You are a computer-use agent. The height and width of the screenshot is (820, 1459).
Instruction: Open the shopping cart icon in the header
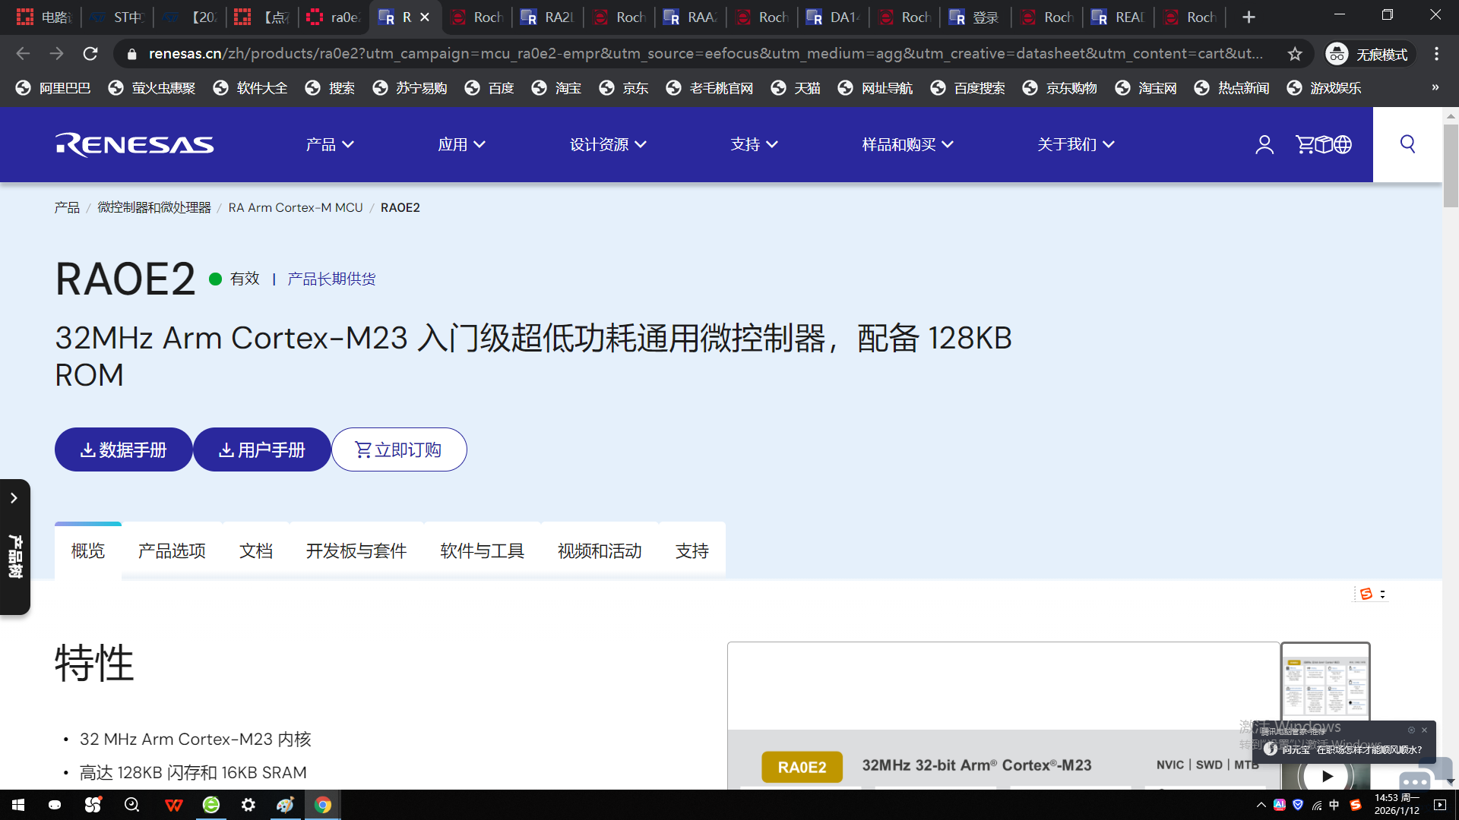pyautogui.click(x=1305, y=144)
